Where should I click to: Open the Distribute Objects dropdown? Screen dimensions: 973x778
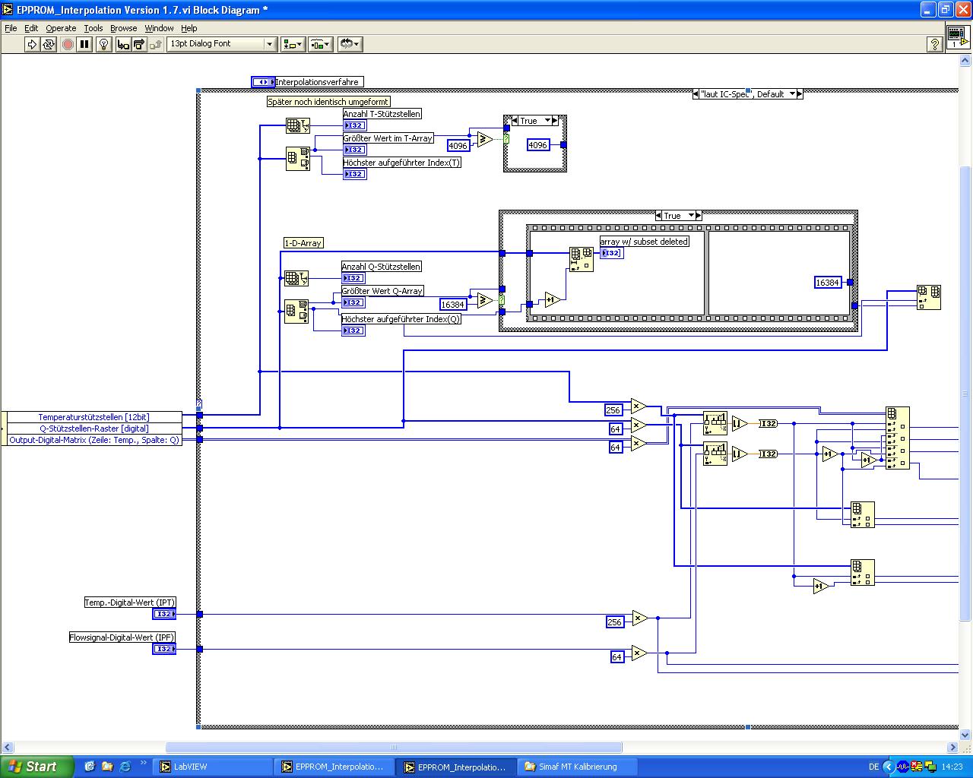point(320,44)
